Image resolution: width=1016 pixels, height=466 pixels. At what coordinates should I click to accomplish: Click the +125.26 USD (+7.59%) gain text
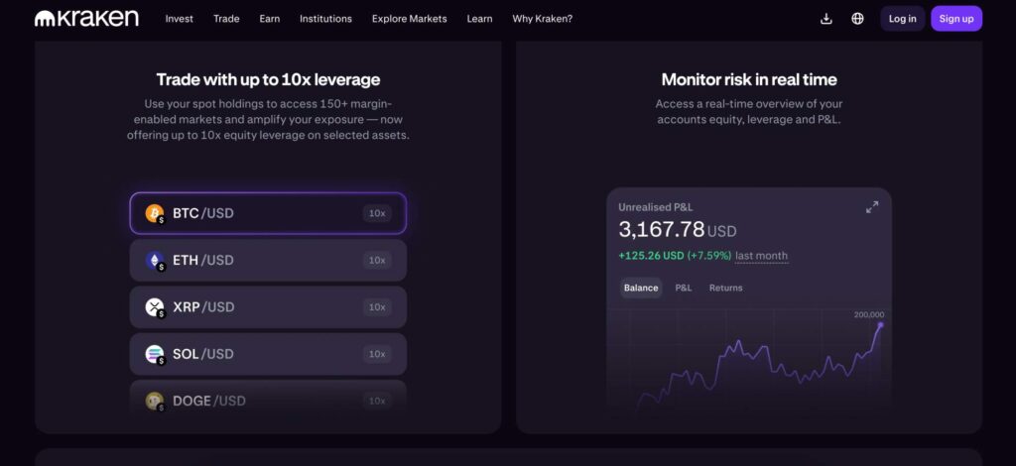pyautogui.click(x=675, y=256)
